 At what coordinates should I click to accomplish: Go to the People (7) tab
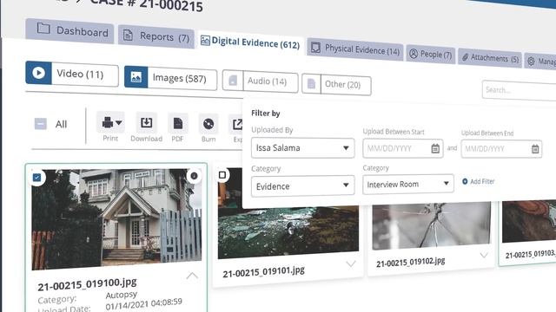click(431, 55)
